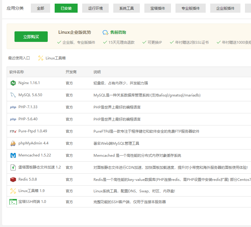This screenshot has height=227, width=251.
Task: Open the 企业版插件 tab
Action: click(225, 8)
